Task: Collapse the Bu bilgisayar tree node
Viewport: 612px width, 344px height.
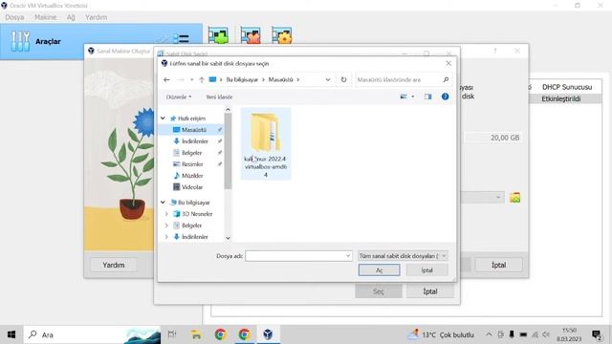Action: pos(163,202)
